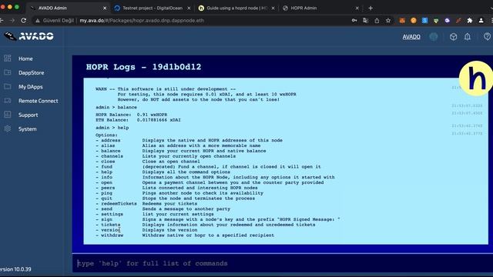Click the 'channels' command text
The width and height of the screenshot is (493, 277).
coord(112,156)
